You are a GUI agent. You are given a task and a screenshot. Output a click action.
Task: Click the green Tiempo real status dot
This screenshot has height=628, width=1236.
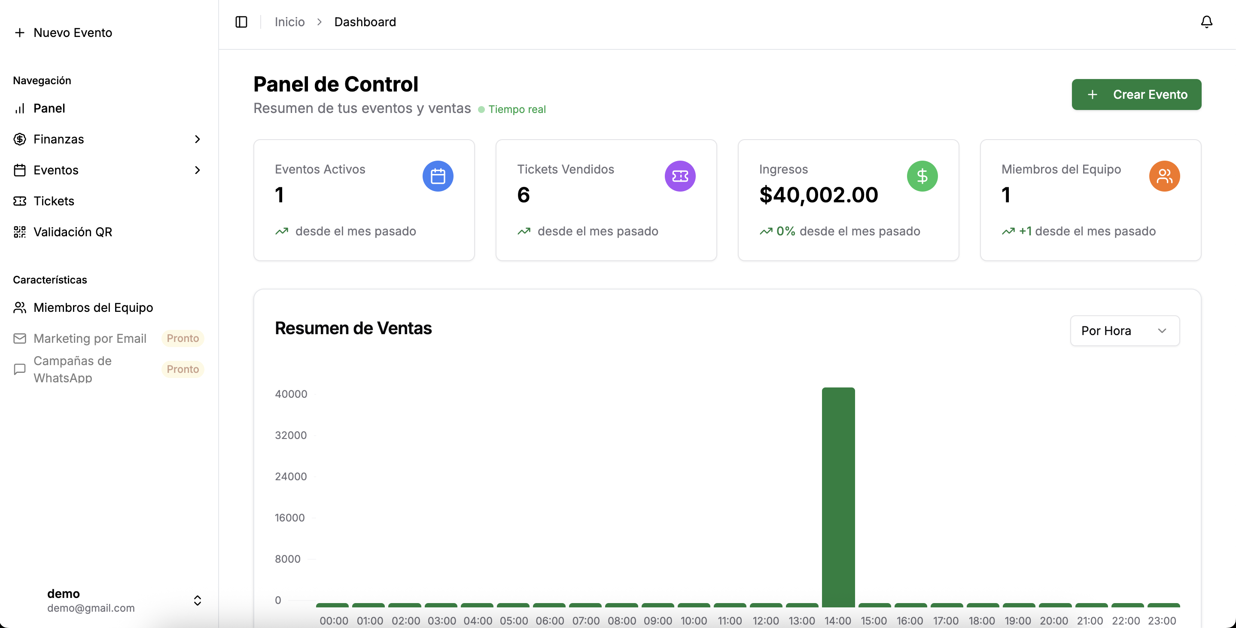(481, 110)
